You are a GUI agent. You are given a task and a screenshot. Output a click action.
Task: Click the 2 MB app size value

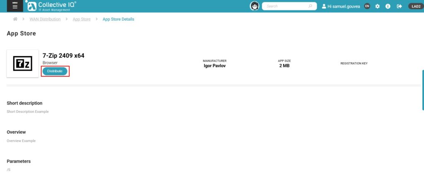pos(284,66)
